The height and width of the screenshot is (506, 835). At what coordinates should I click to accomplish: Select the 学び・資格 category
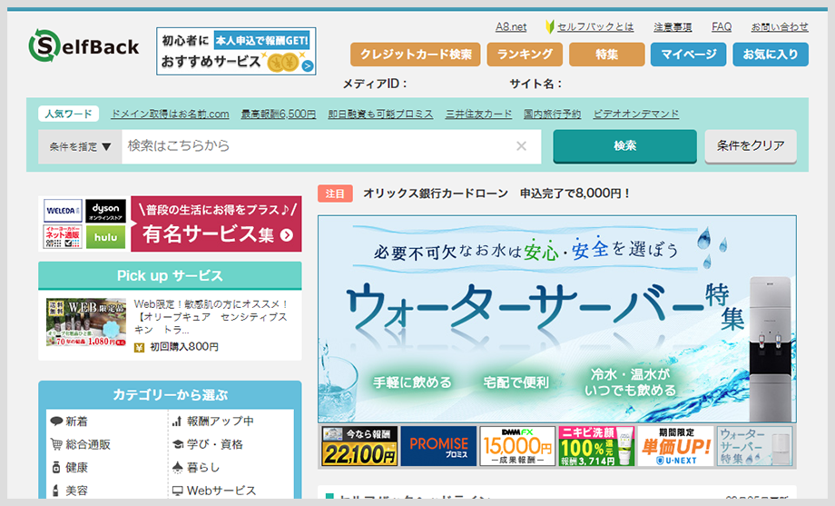tap(208, 445)
